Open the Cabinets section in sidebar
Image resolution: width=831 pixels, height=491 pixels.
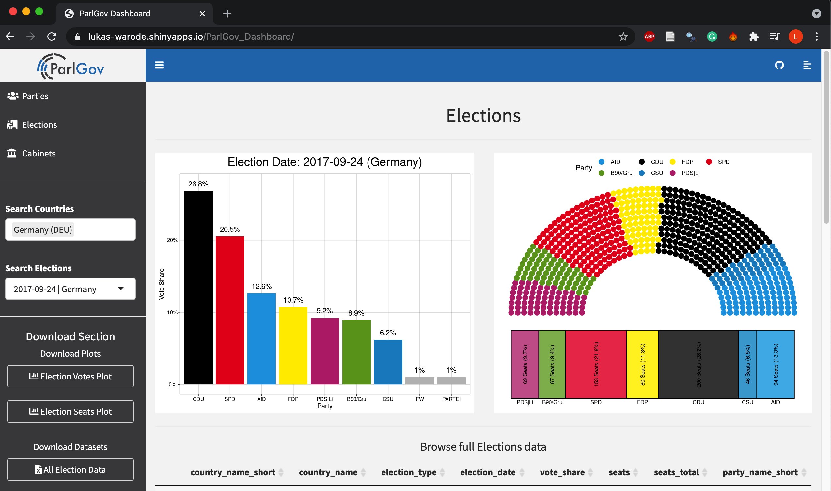(x=39, y=153)
